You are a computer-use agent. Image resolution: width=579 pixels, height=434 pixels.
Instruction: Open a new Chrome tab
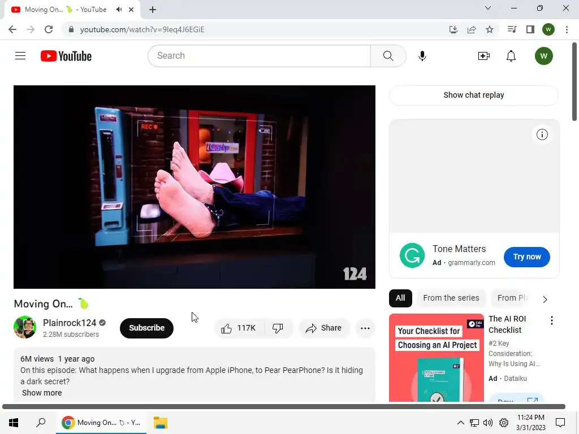[x=153, y=10]
